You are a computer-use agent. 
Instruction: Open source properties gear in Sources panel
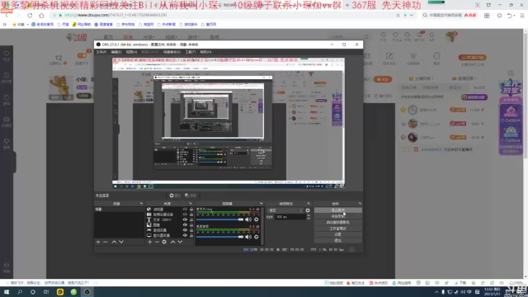tap(164, 242)
